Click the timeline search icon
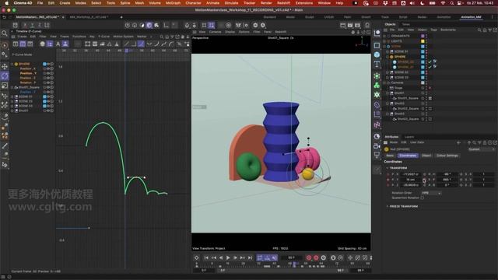Screen dimensions: 498x280 162,37
